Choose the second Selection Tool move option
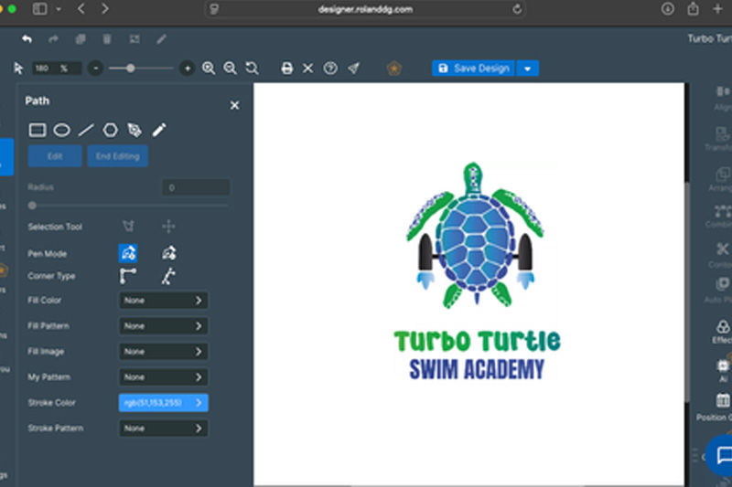The image size is (732, 487). pos(168,227)
